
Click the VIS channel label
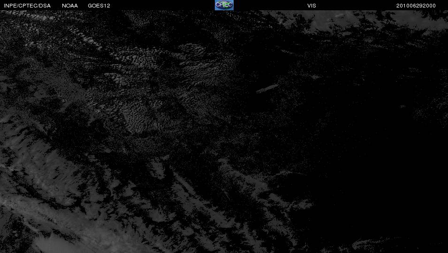[311, 6]
